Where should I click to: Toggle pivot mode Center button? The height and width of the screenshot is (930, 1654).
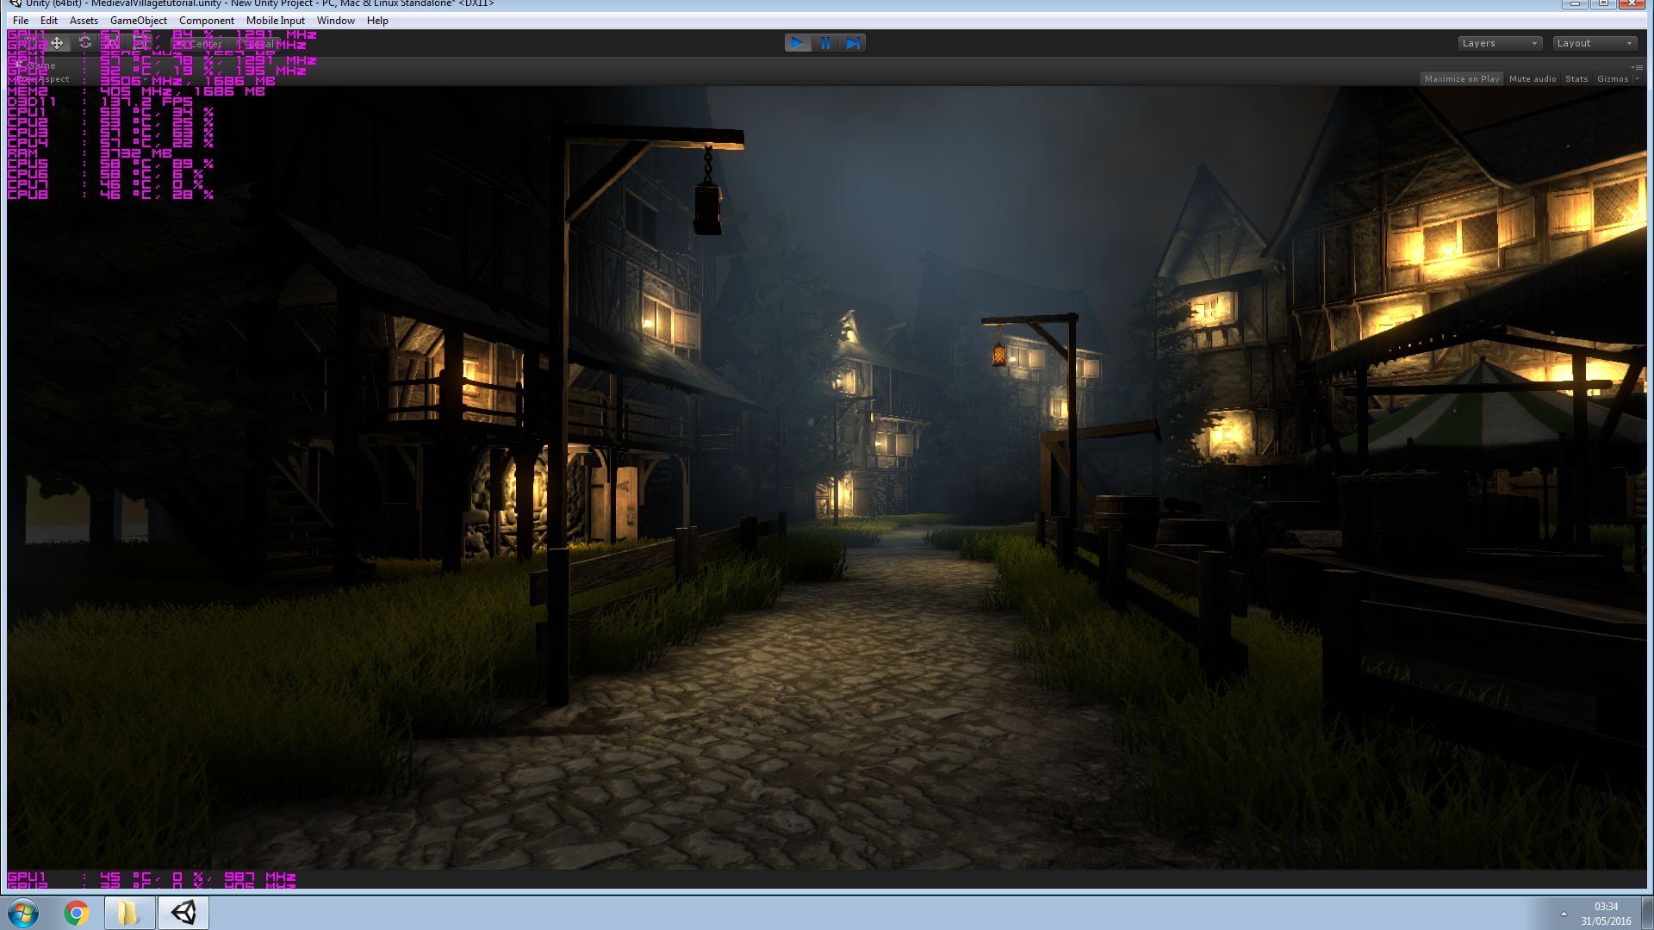[x=199, y=44]
